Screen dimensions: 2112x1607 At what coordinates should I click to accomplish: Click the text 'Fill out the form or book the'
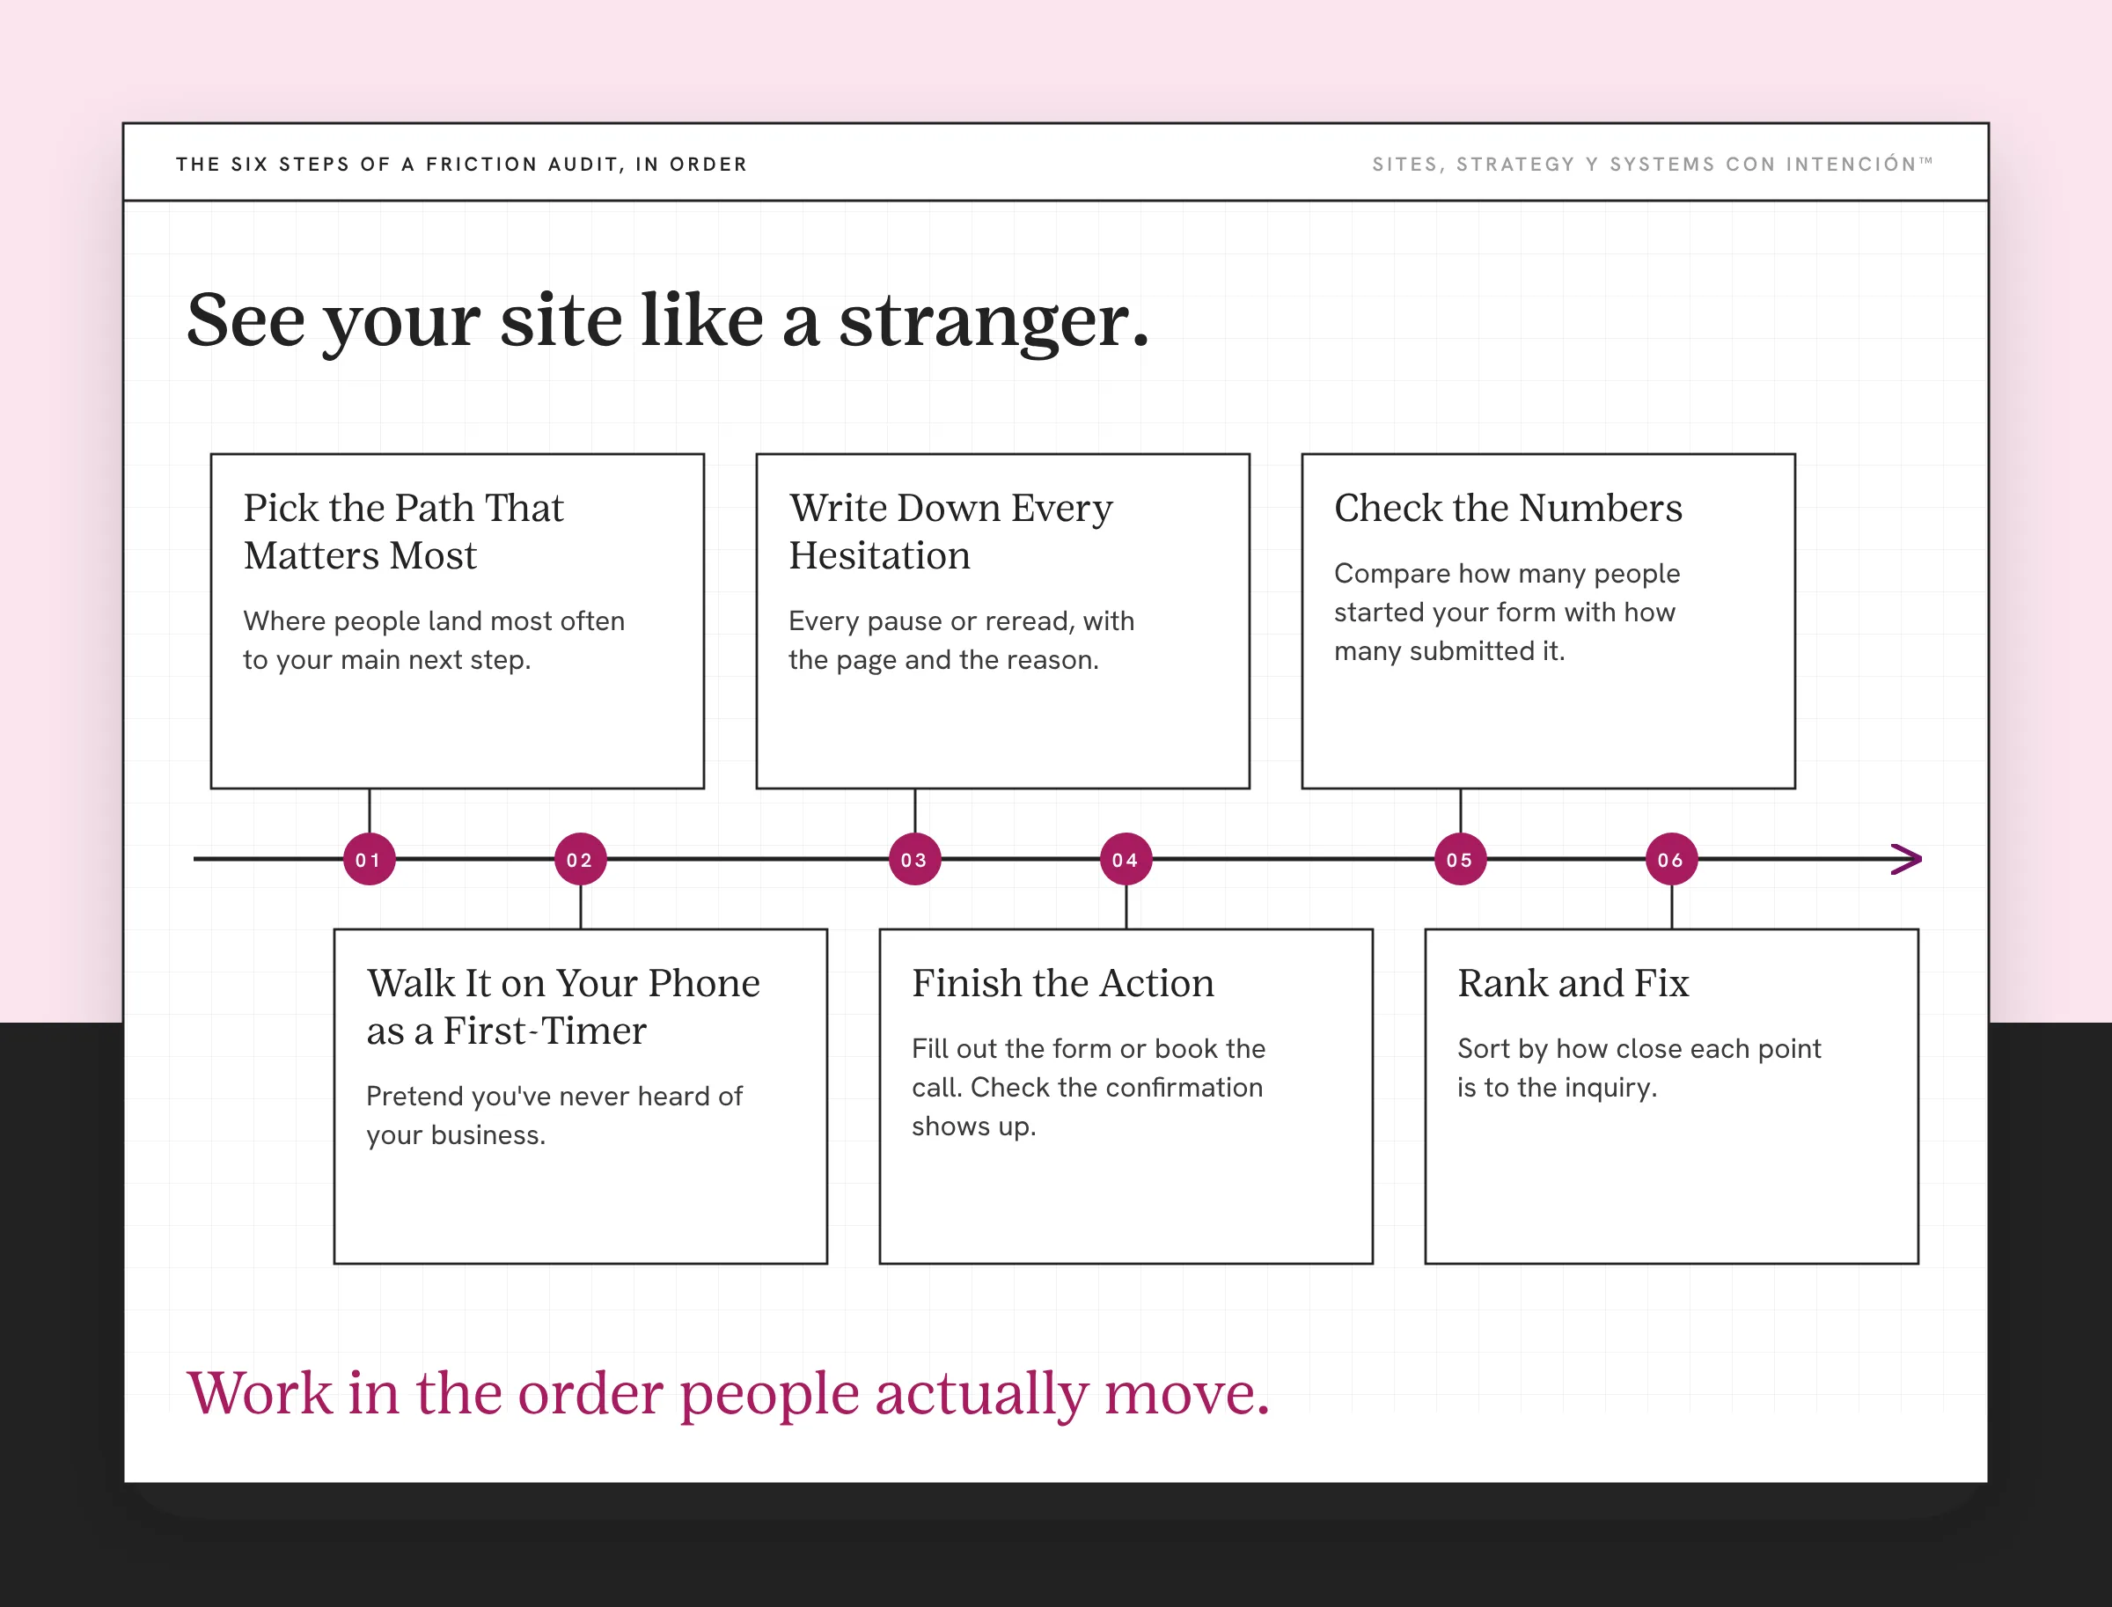click(x=1089, y=1049)
